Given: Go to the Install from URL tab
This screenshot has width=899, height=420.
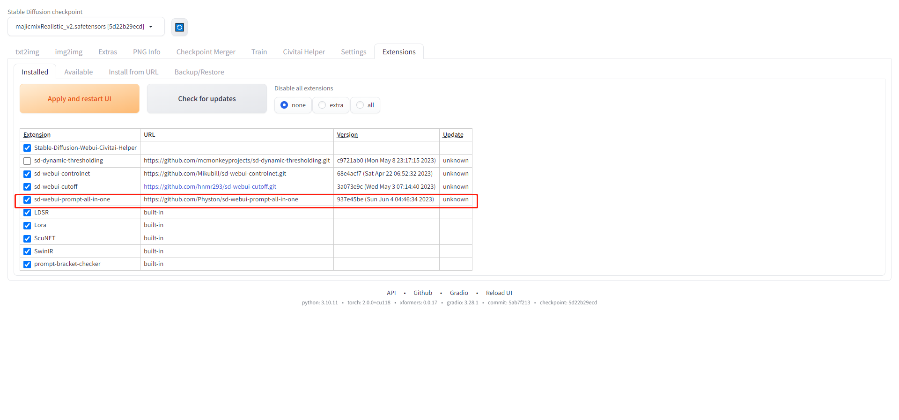Looking at the screenshot, I should click(133, 72).
